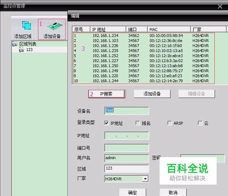Click MAC value 00:12:12:36:8c:6e
228x196 pixels.
coord(166,41)
